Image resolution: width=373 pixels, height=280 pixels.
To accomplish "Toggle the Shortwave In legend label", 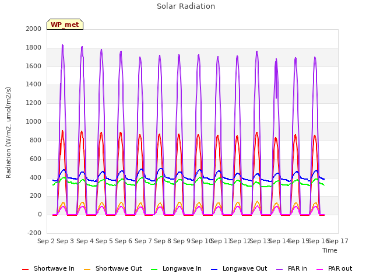I will 54,268.
